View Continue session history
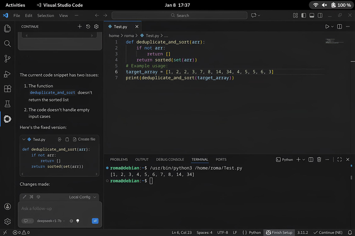This screenshot has width=355, height=236. [88, 27]
